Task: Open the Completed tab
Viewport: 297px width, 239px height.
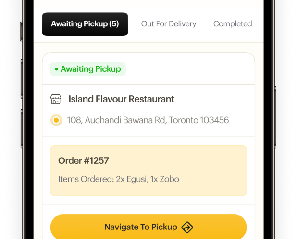Action: coord(232,24)
